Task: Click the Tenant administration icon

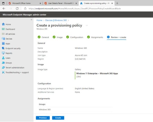Action: 3,67
